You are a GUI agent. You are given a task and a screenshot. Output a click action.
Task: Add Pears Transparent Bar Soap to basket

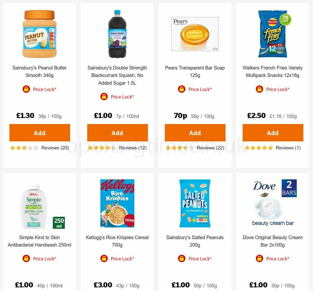(x=195, y=133)
